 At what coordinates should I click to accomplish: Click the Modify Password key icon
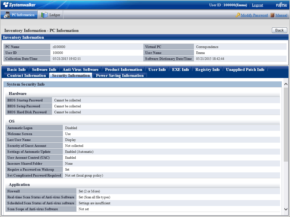pos(238,15)
